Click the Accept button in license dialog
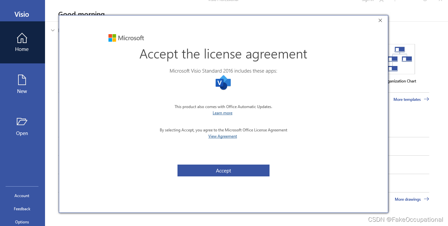448x226 pixels. pyautogui.click(x=223, y=170)
